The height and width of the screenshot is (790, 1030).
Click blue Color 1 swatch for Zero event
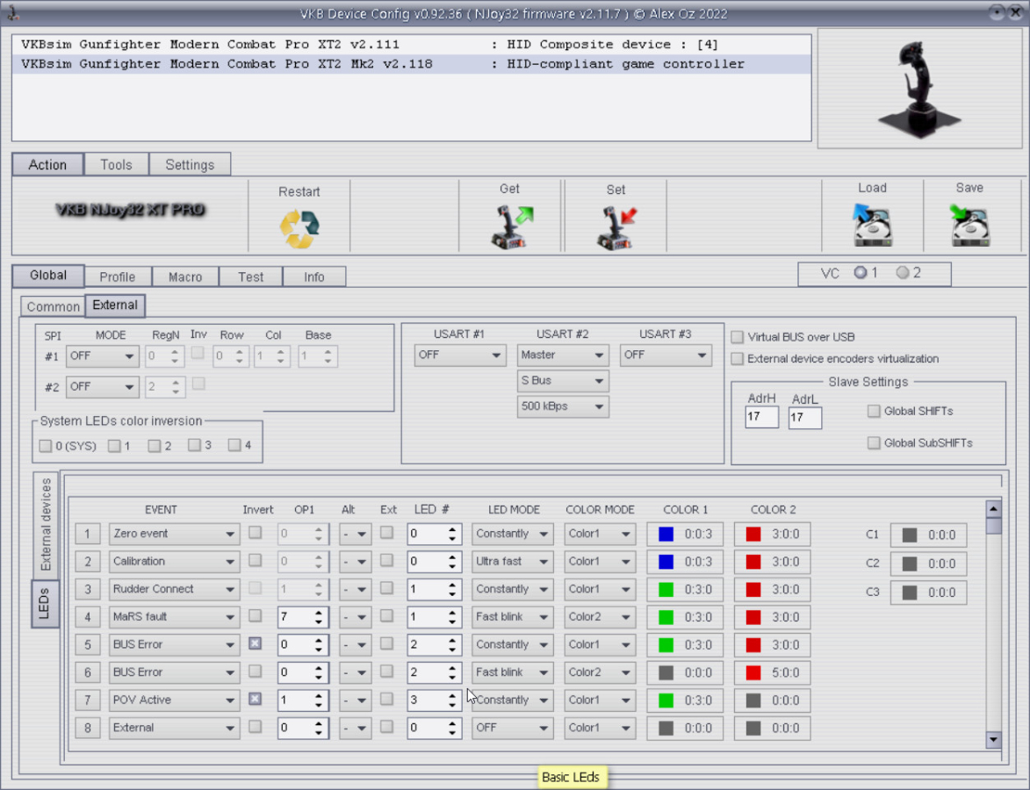pos(666,534)
